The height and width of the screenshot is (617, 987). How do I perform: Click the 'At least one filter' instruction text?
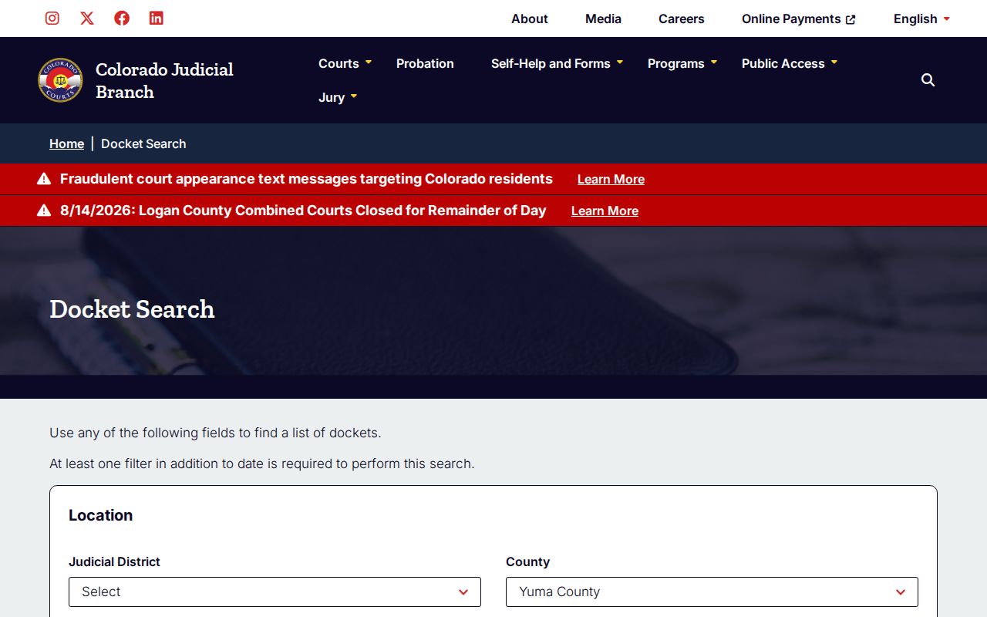[x=262, y=464]
